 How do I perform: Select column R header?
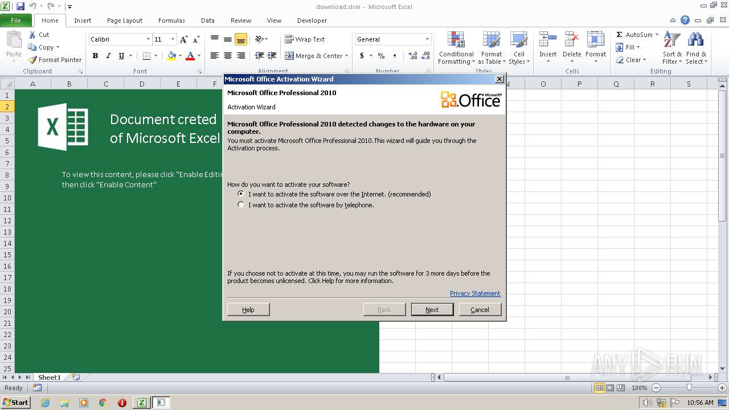tap(653, 84)
